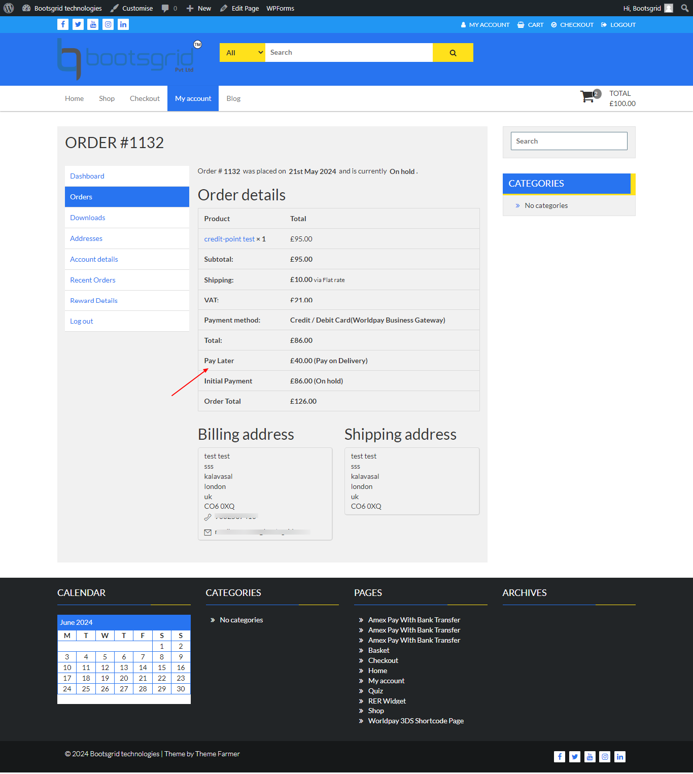
Task: Click billing email envelope icon
Action: (207, 532)
